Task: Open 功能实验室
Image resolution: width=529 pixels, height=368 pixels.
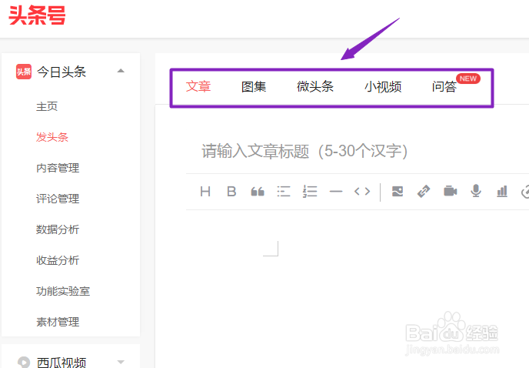Action: (x=63, y=291)
